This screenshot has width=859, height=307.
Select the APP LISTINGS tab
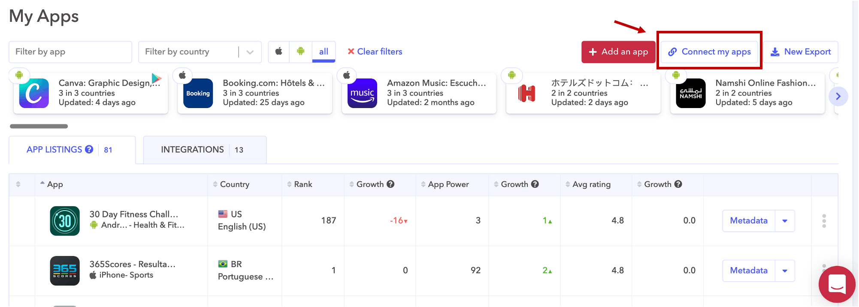point(54,150)
